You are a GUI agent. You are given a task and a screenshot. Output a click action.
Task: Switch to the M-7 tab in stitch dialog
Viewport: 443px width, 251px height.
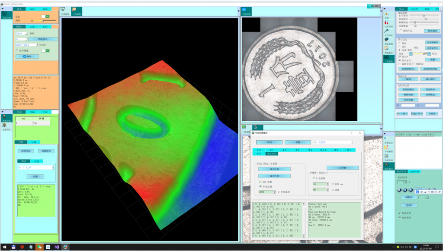tap(349, 150)
